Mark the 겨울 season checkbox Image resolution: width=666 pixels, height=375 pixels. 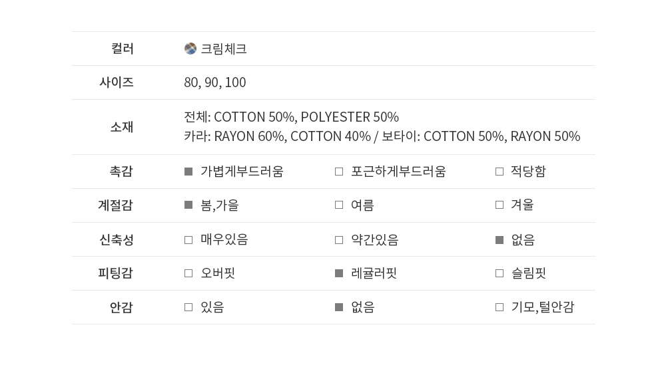point(499,205)
